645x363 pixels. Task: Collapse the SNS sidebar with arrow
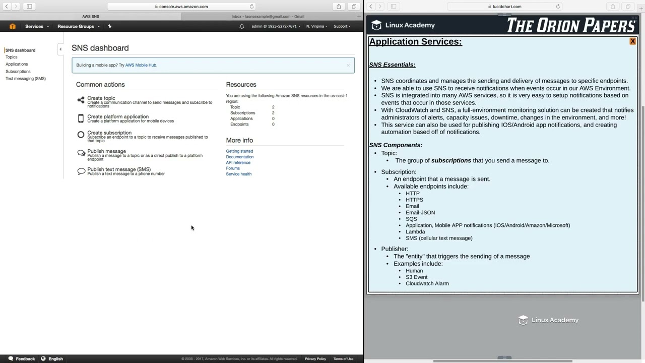pos(60,49)
